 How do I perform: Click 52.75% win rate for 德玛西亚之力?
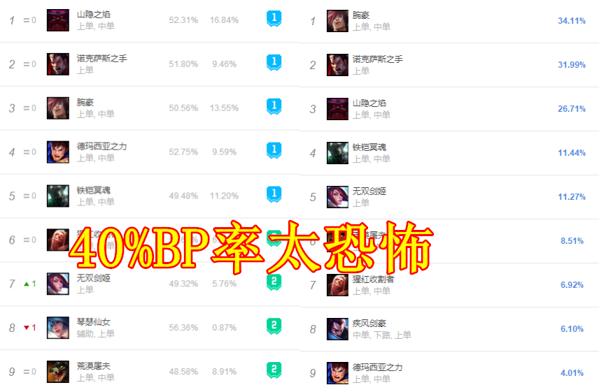click(x=183, y=152)
